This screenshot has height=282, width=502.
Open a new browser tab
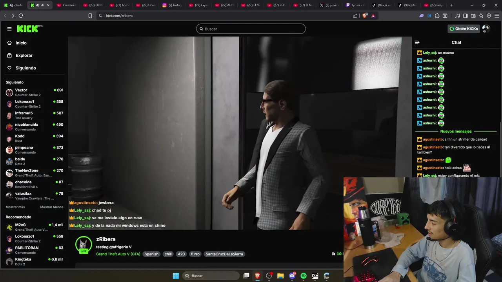(x=451, y=5)
